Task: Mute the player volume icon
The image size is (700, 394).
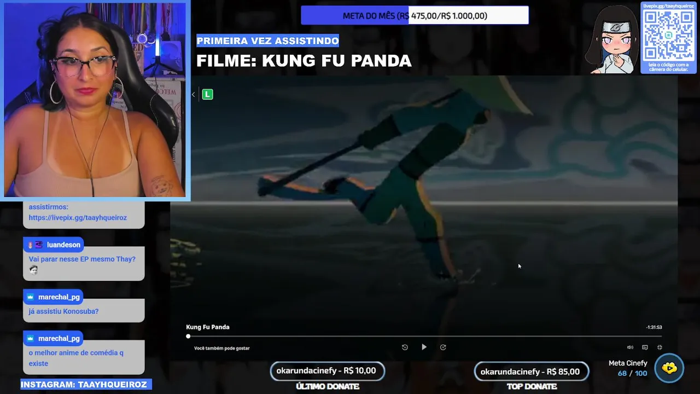Action: tap(630, 347)
